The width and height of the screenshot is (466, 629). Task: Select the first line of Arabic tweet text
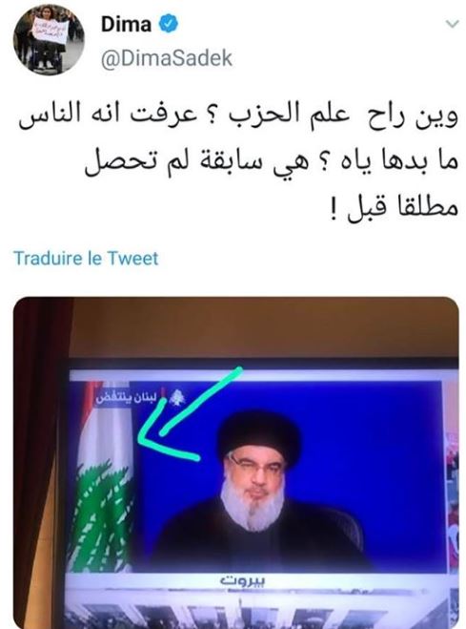coord(238,115)
